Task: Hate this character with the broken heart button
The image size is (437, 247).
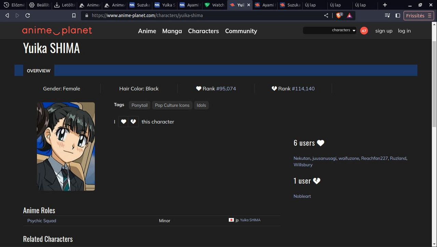Action: click(x=133, y=122)
